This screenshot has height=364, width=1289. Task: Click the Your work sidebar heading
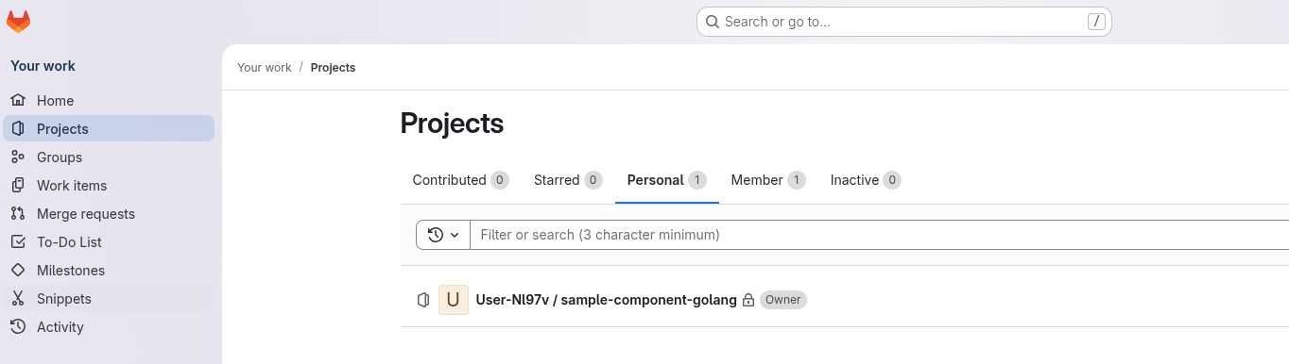tap(43, 66)
